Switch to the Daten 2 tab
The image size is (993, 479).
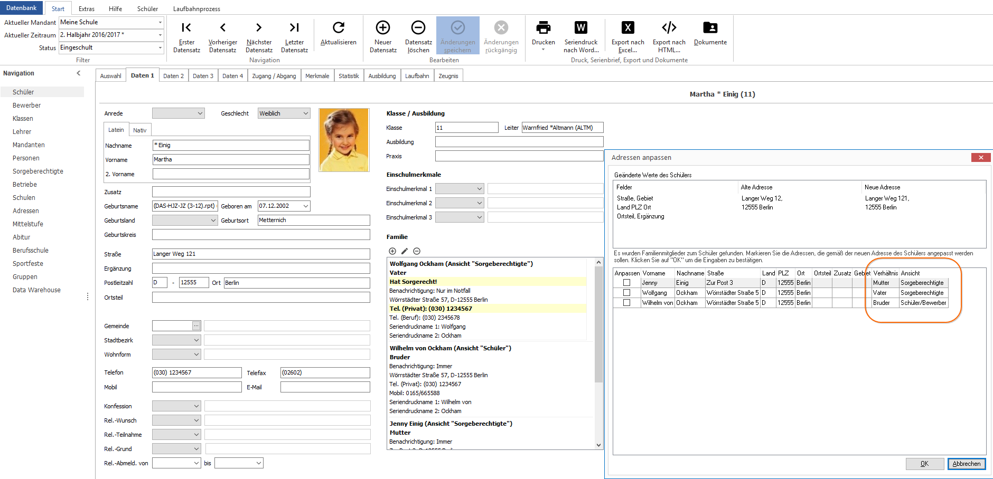point(173,76)
